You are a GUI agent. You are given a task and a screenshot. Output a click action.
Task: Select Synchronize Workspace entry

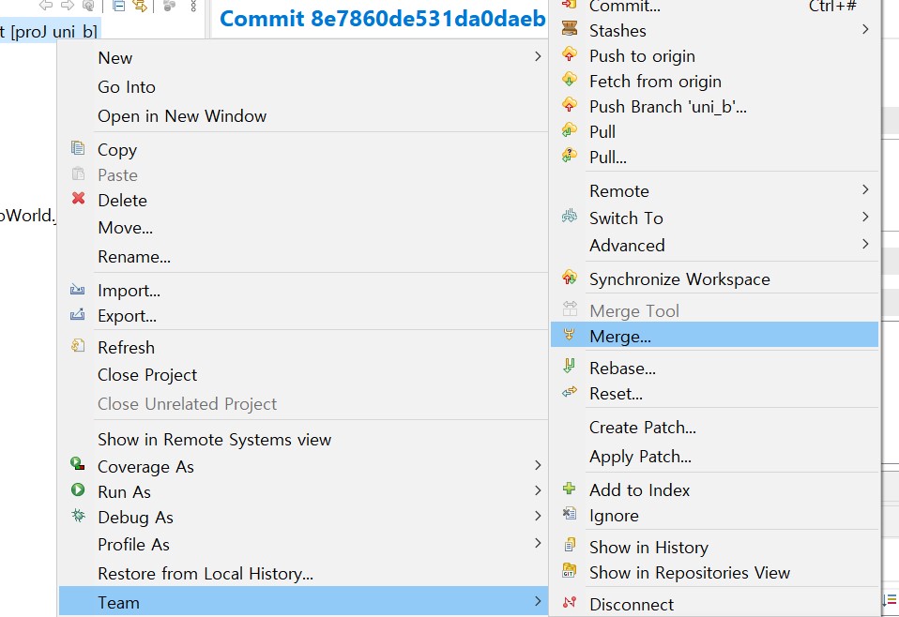coord(714,279)
